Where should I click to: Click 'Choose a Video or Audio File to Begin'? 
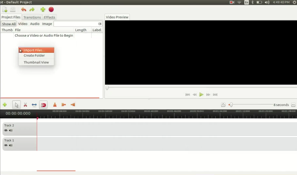(44, 35)
